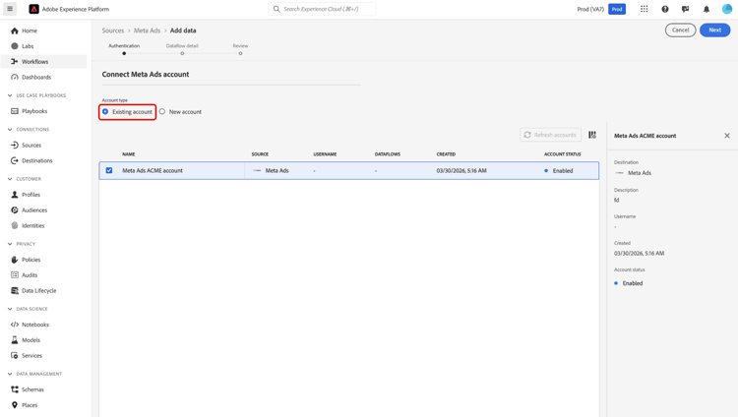
Task: Go to Meta Ads breadcrumb
Action: [147, 30]
